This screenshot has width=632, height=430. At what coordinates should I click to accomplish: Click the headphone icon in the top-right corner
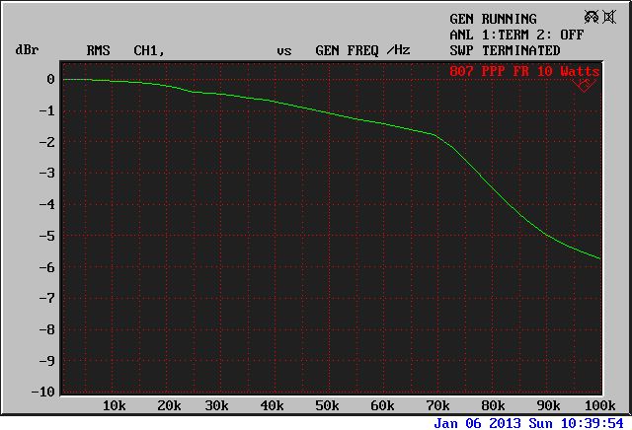(592, 18)
